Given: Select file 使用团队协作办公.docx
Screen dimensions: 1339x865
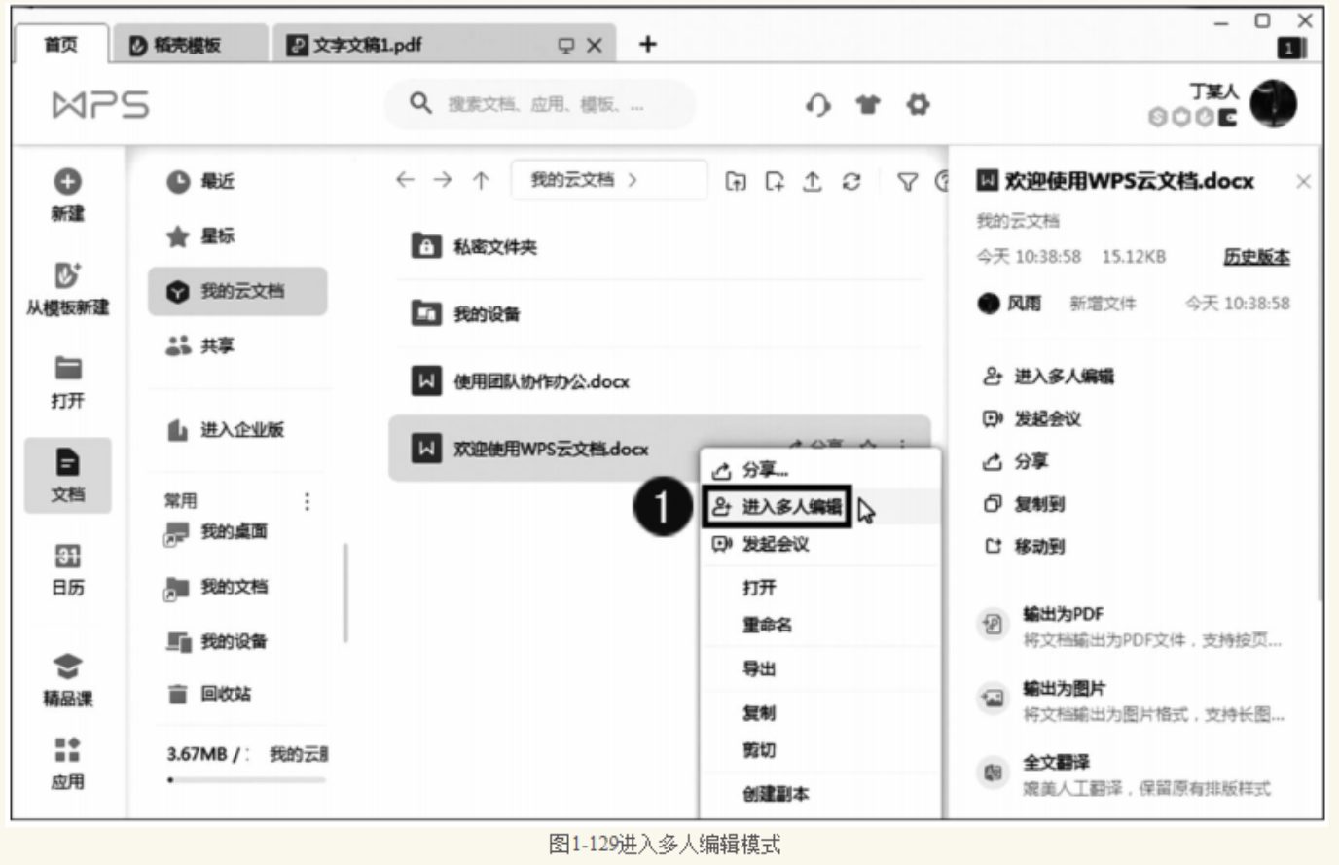Looking at the screenshot, I should 660,381.
